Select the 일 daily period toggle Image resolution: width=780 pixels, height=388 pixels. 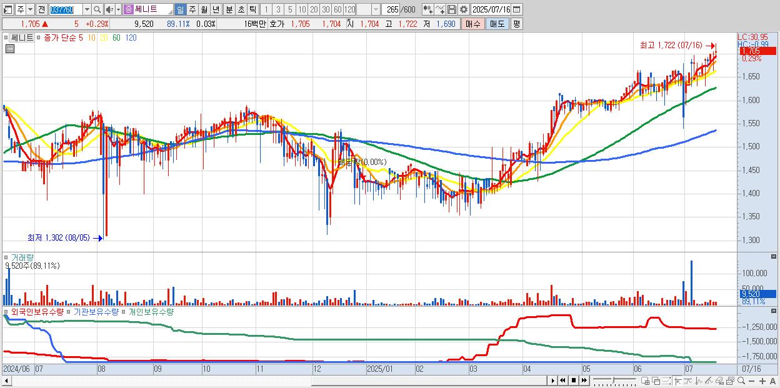pyautogui.click(x=180, y=9)
